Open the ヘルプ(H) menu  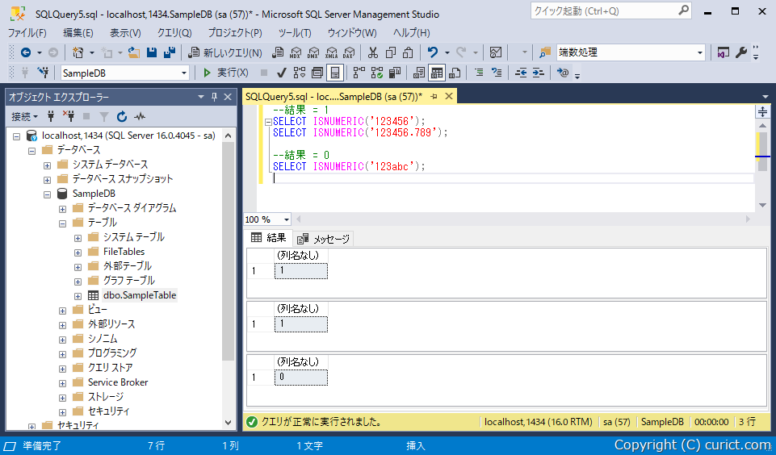[411, 32]
